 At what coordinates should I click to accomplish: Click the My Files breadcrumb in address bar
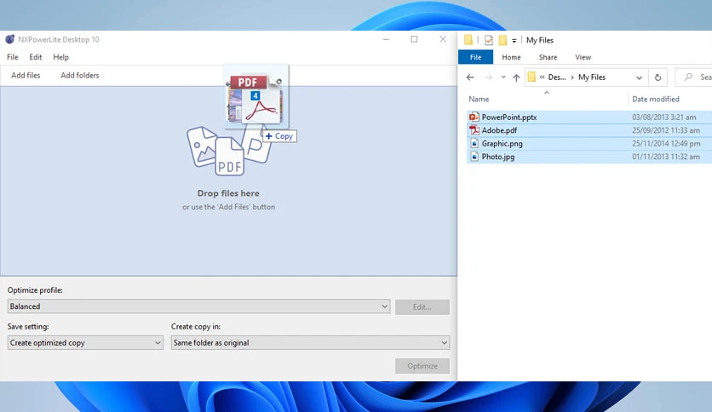tap(592, 77)
